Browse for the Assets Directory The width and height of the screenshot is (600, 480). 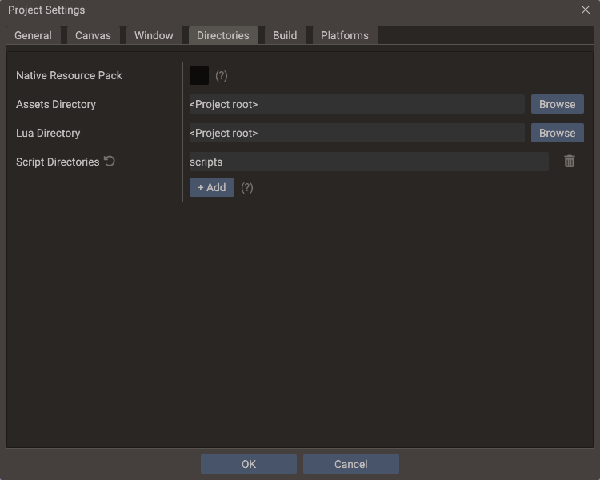click(x=557, y=104)
